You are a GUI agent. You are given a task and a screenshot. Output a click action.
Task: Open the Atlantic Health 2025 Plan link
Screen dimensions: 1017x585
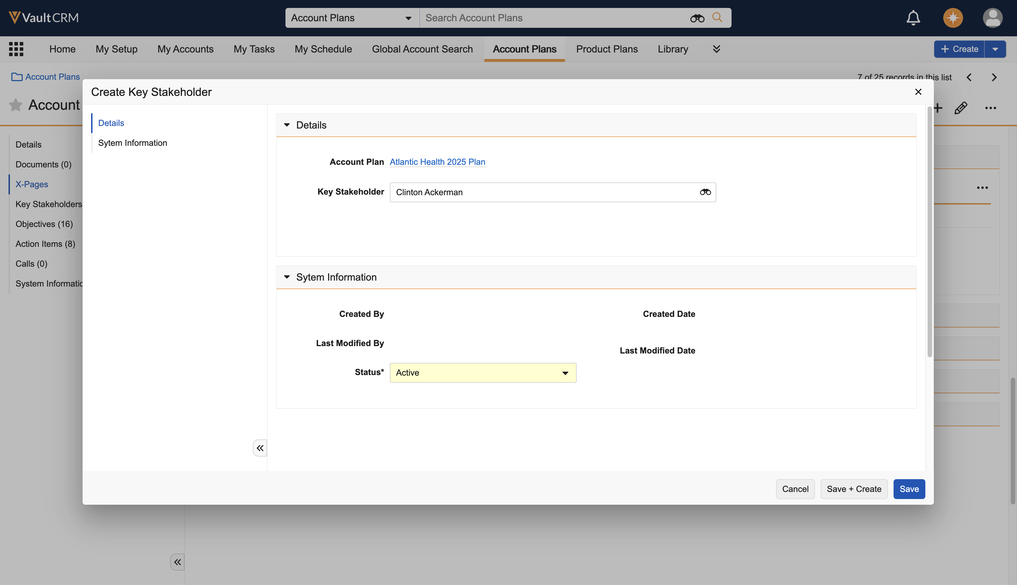[x=437, y=161]
